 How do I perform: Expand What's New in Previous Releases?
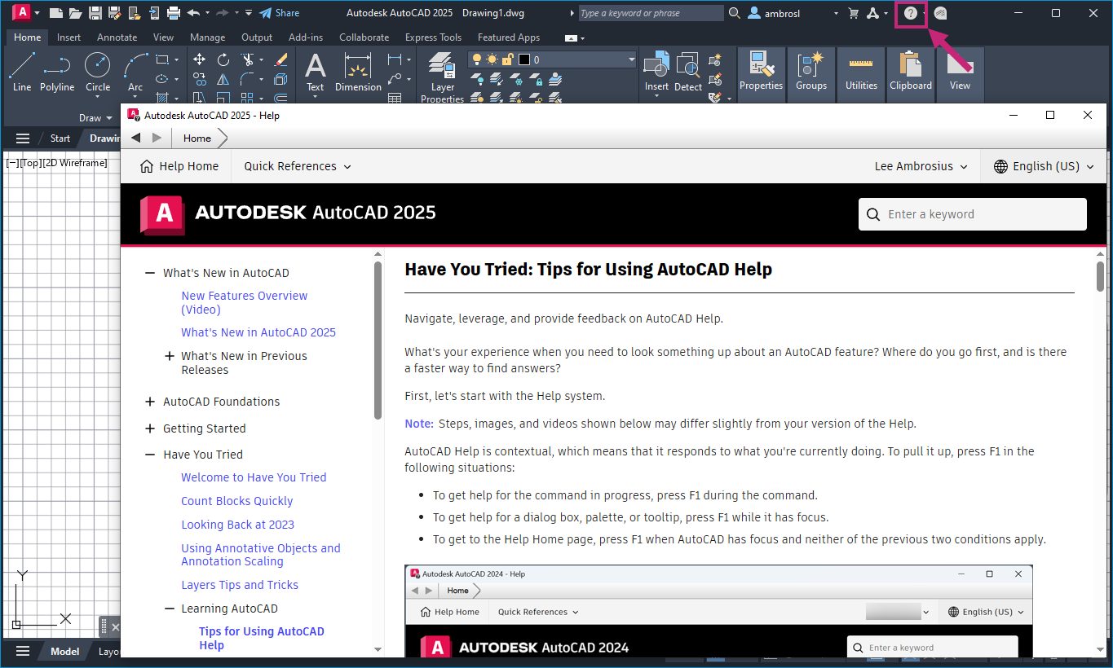click(x=170, y=356)
